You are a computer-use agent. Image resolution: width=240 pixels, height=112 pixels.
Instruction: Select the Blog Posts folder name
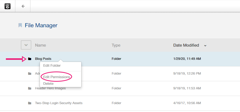pyautogui.click(x=43, y=59)
